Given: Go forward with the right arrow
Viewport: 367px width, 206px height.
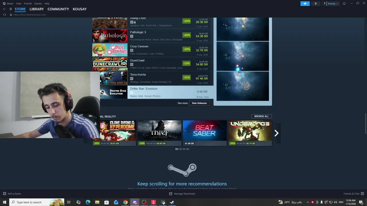Looking at the screenshot, I should pos(10,9).
